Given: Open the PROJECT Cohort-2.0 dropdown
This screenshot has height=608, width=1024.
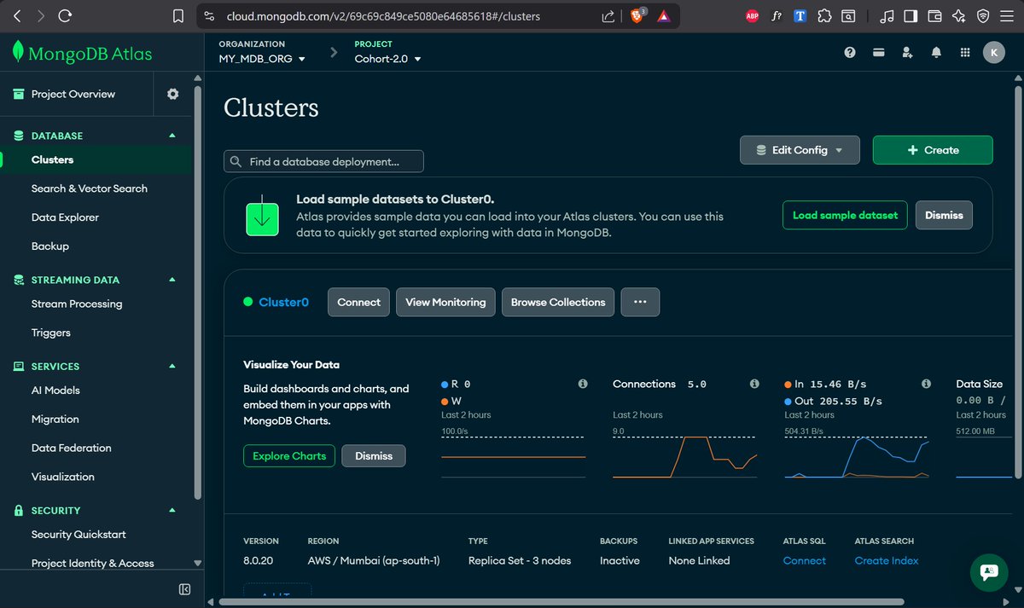Looking at the screenshot, I should pos(387,59).
